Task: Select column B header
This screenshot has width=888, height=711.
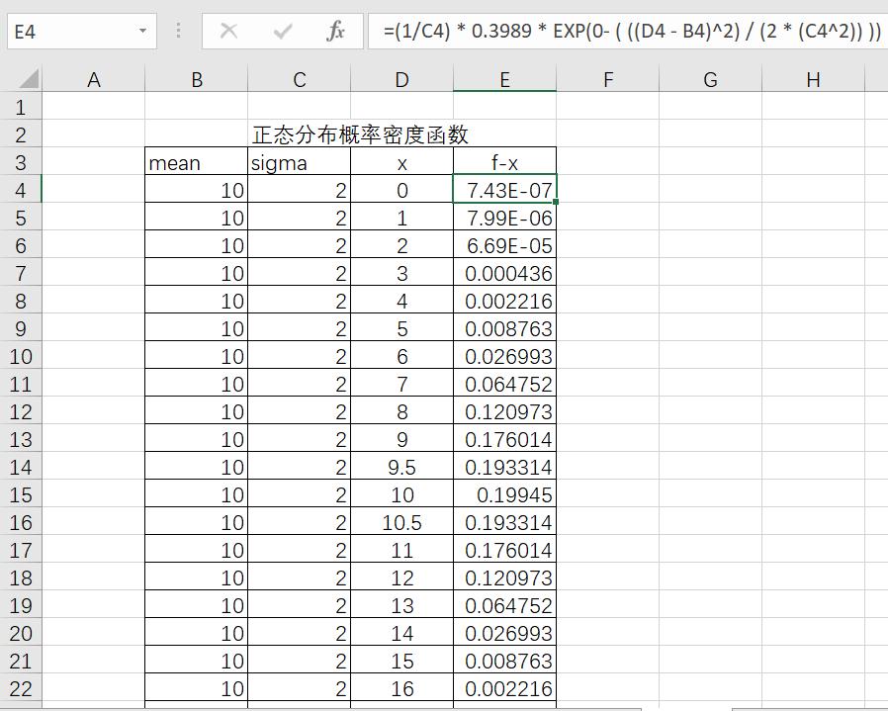Action: pyautogui.click(x=196, y=80)
